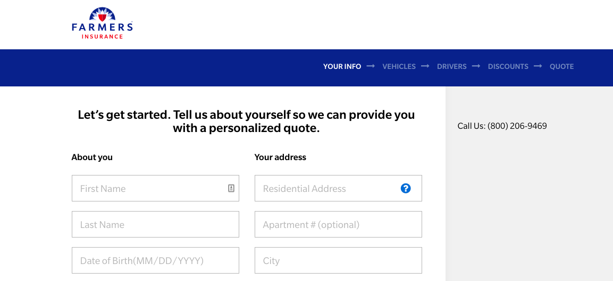Click the Farmers Insurance logo

tap(102, 23)
